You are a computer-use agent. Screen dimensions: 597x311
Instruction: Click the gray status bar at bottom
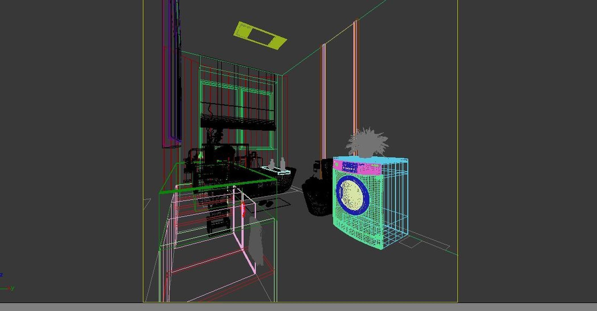[298, 307]
